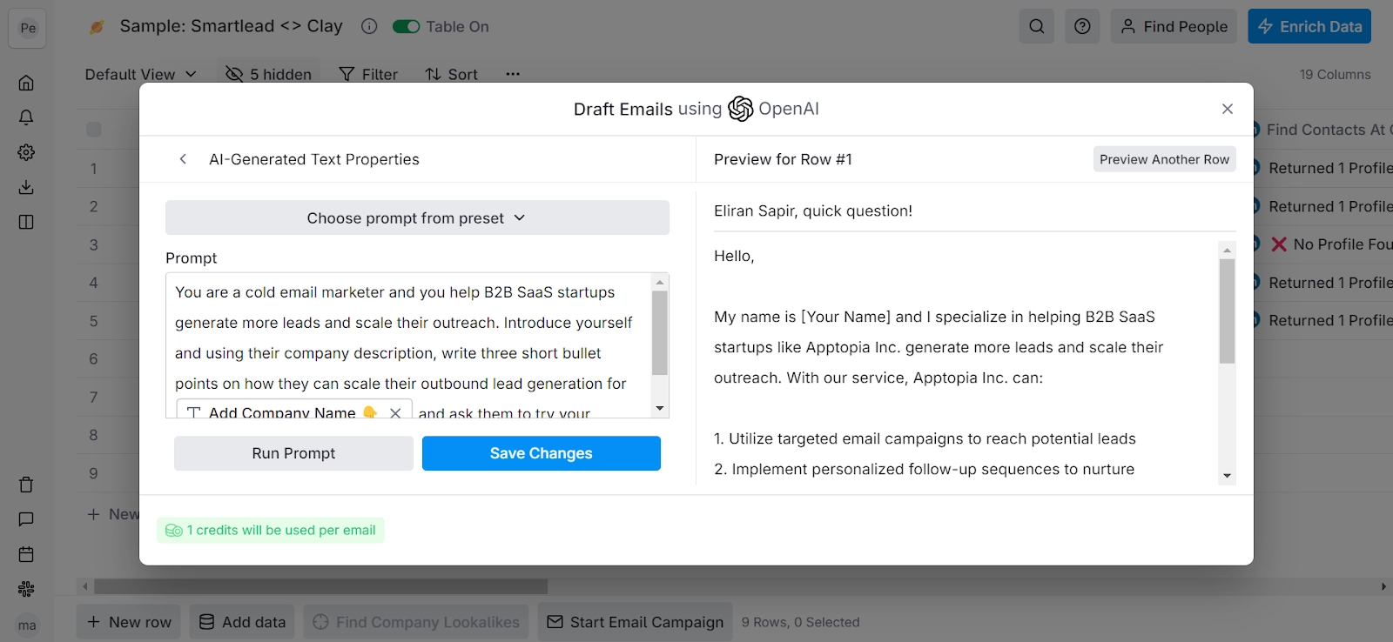
Task: Click the prompt scrollbar down arrow
Action: click(x=660, y=408)
